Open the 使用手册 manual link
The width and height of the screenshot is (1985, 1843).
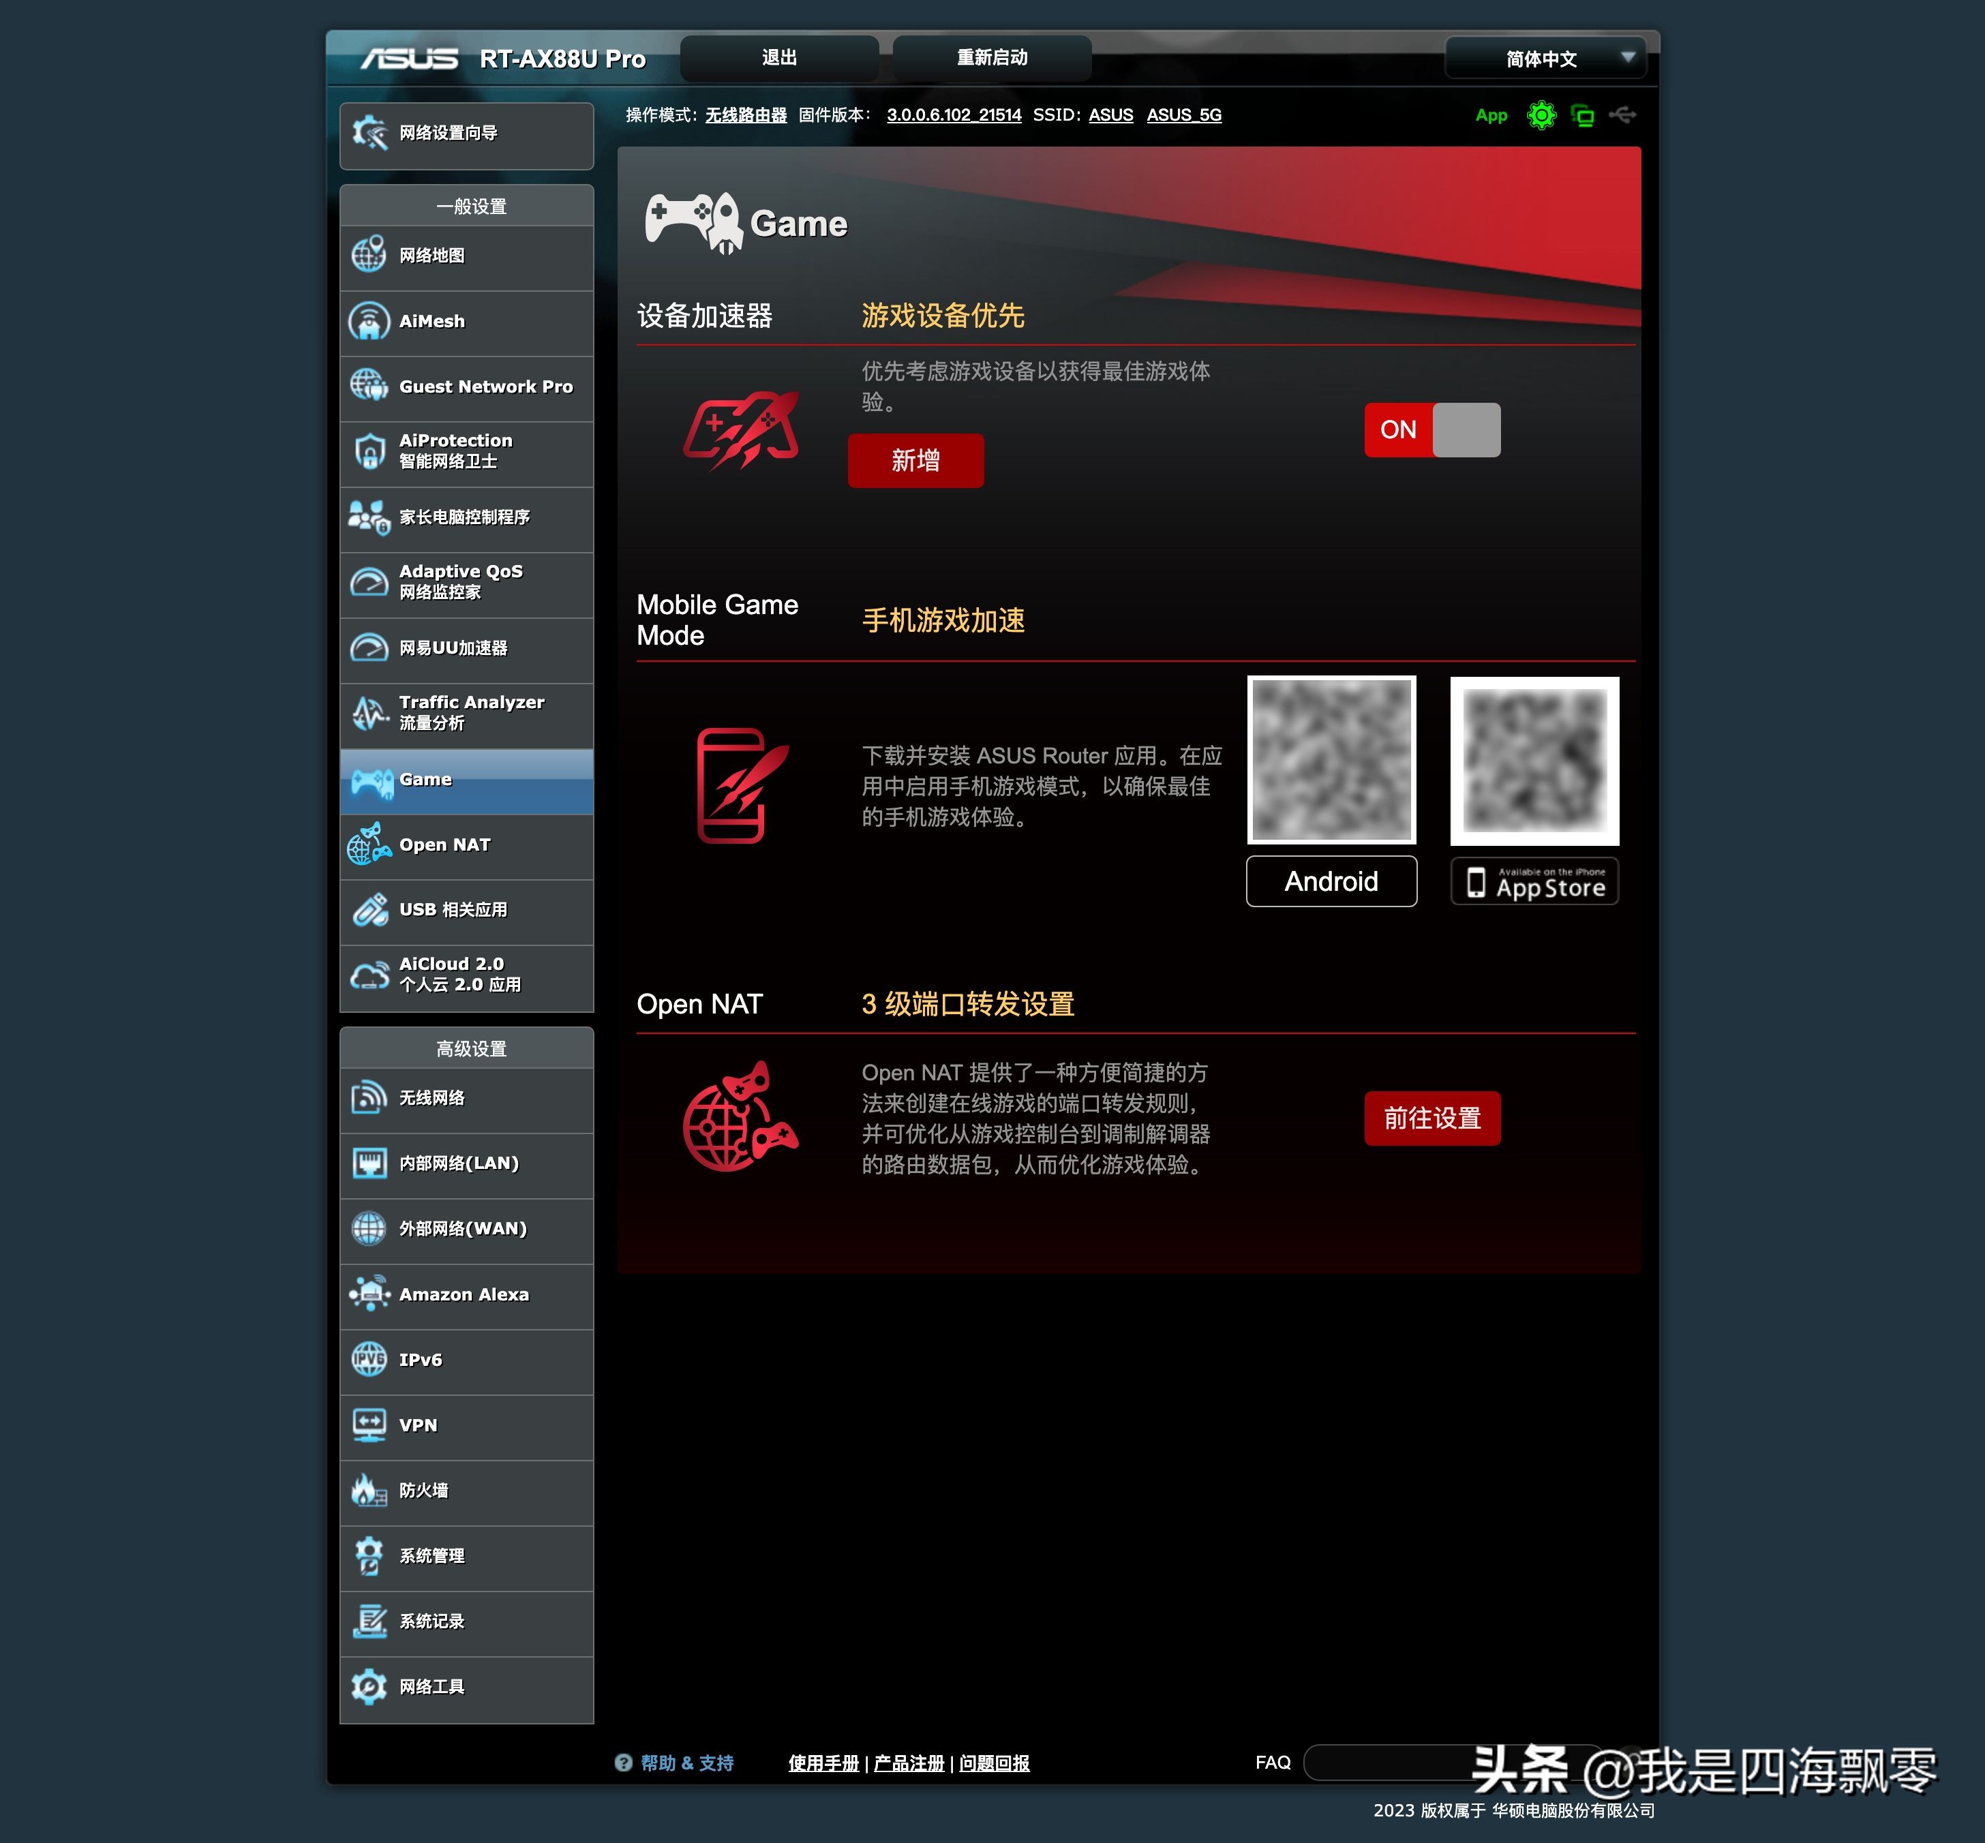coord(823,1763)
